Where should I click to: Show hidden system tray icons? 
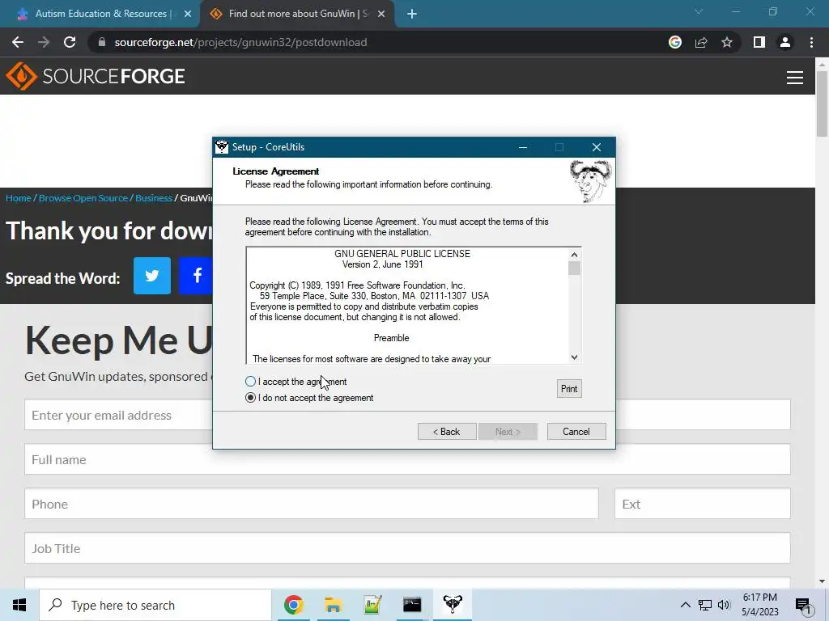tap(685, 605)
